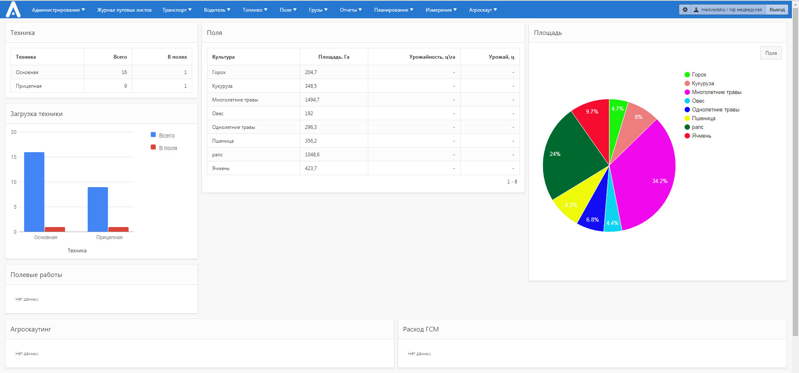Click the Многолетние травы magenta legend swatch
Viewport: 799px width, 373px height.
click(687, 92)
